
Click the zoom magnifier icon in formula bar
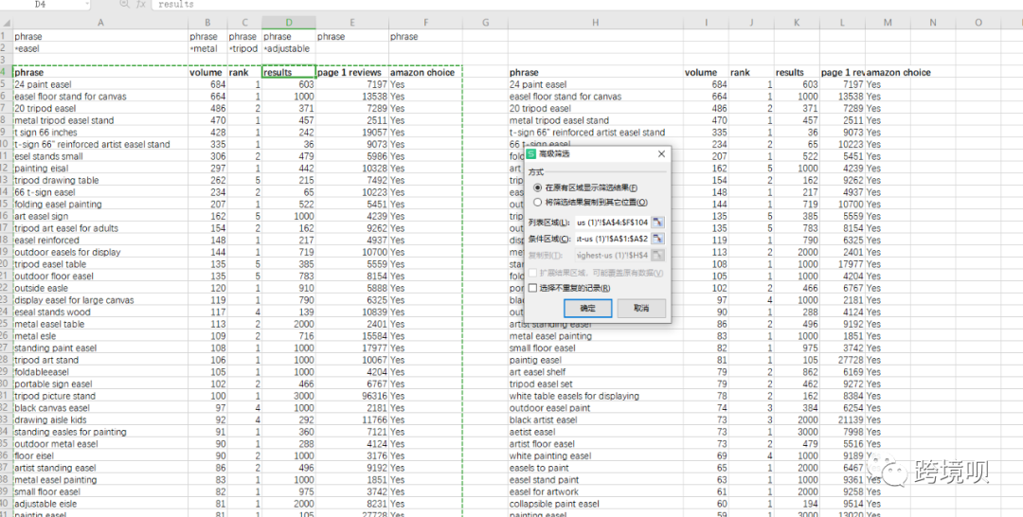pos(125,5)
